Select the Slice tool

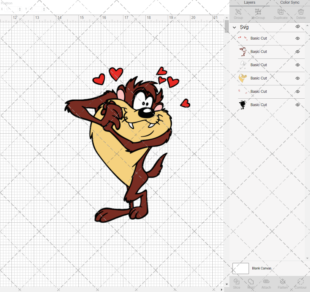tap(237, 281)
